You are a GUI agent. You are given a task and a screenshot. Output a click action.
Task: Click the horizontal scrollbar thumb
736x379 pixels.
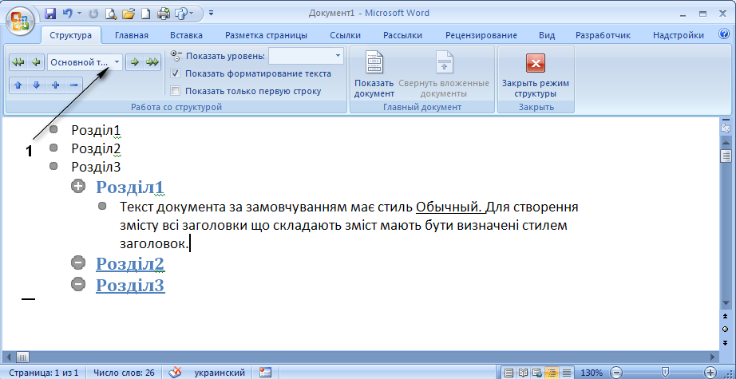[22, 357]
